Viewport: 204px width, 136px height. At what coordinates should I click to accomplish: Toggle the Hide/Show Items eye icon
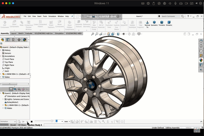click(124, 34)
